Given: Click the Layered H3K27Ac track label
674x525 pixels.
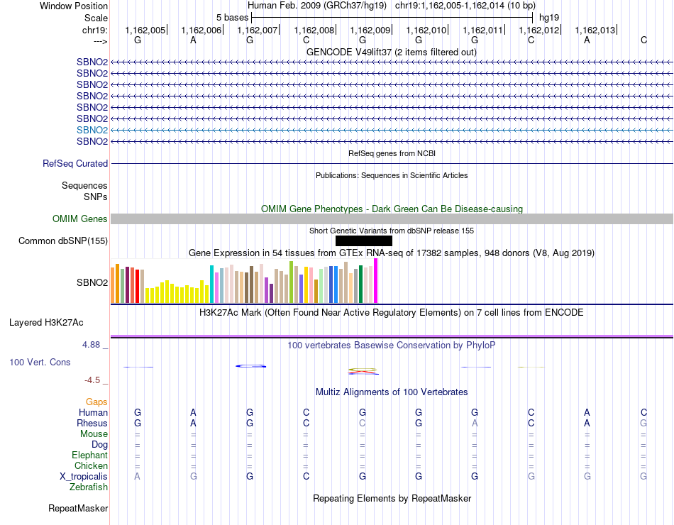Looking at the screenshot, I should point(46,323).
